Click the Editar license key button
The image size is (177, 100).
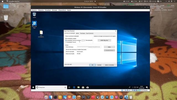pos(110,47)
